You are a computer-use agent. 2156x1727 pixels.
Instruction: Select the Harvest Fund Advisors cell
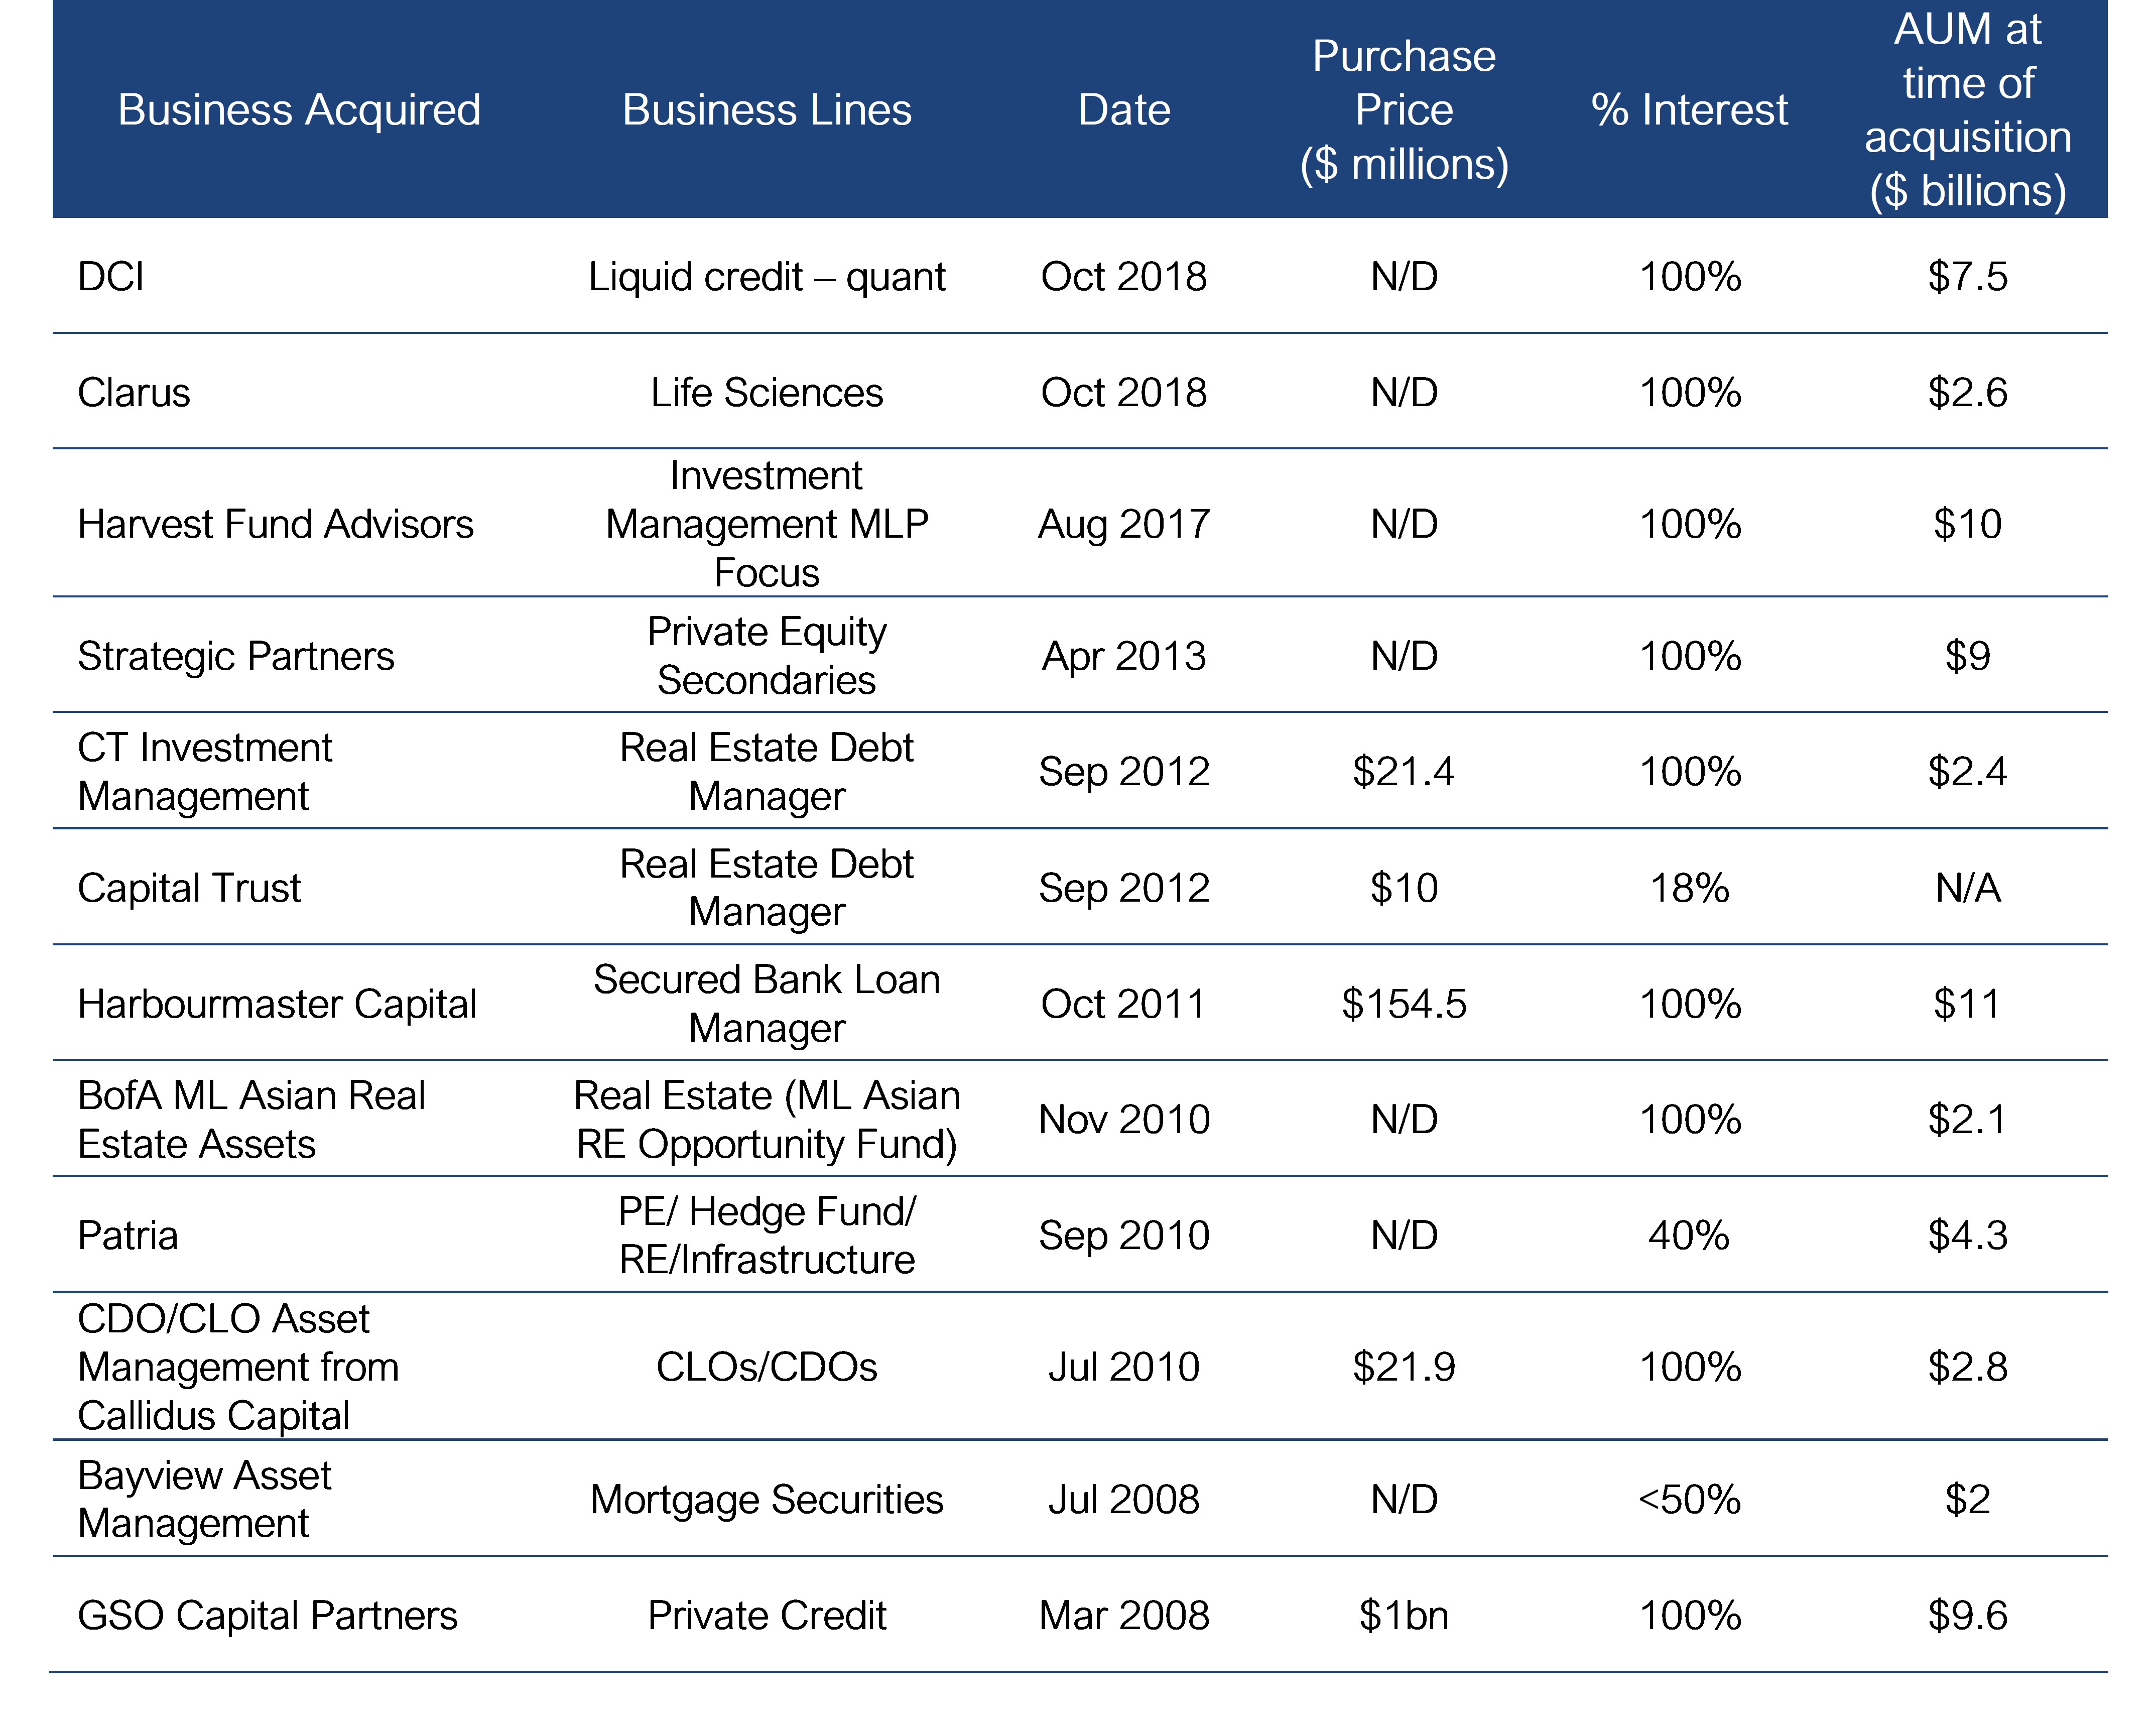[x=275, y=524]
